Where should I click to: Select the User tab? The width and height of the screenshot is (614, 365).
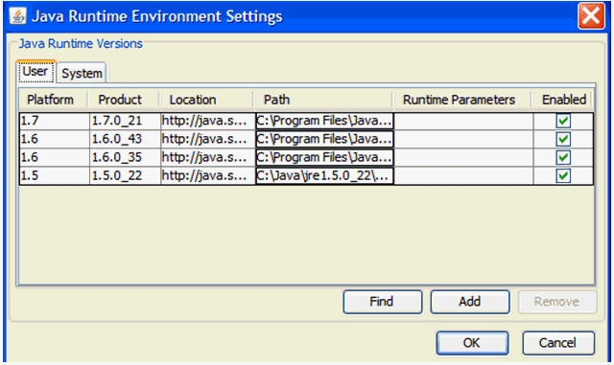pyautogui.click(x=35, y=72)
